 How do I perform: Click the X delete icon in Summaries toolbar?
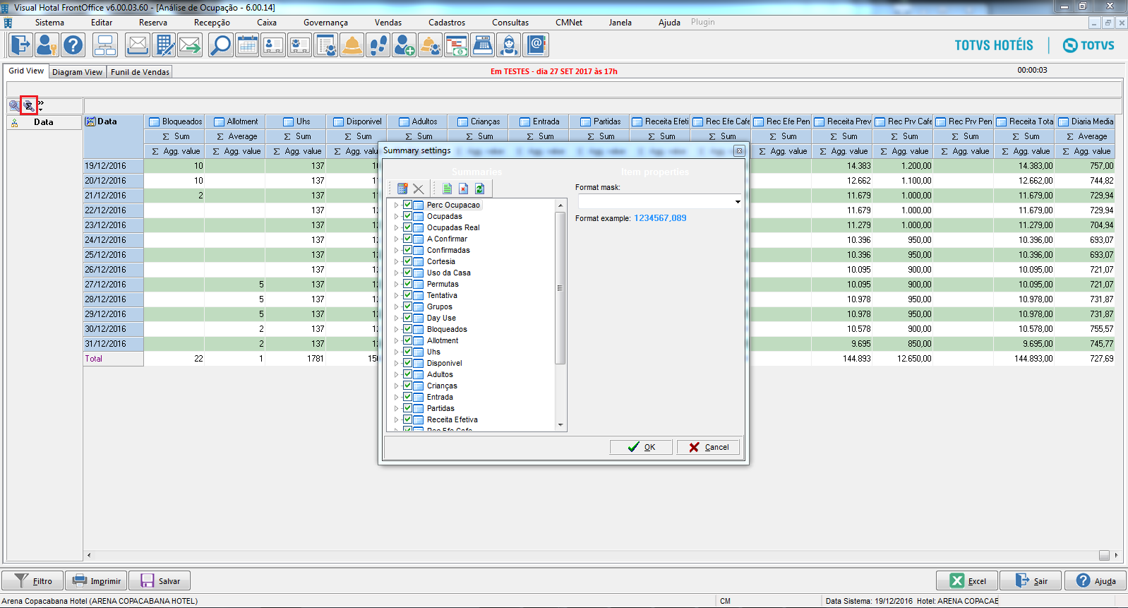[419, 189]
